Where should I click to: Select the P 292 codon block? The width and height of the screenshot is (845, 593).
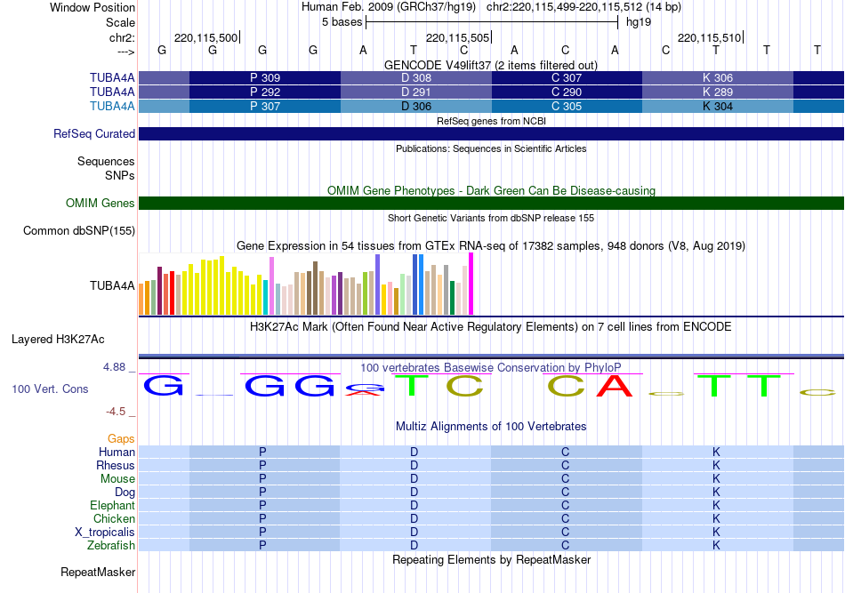[x=264, y=92]
